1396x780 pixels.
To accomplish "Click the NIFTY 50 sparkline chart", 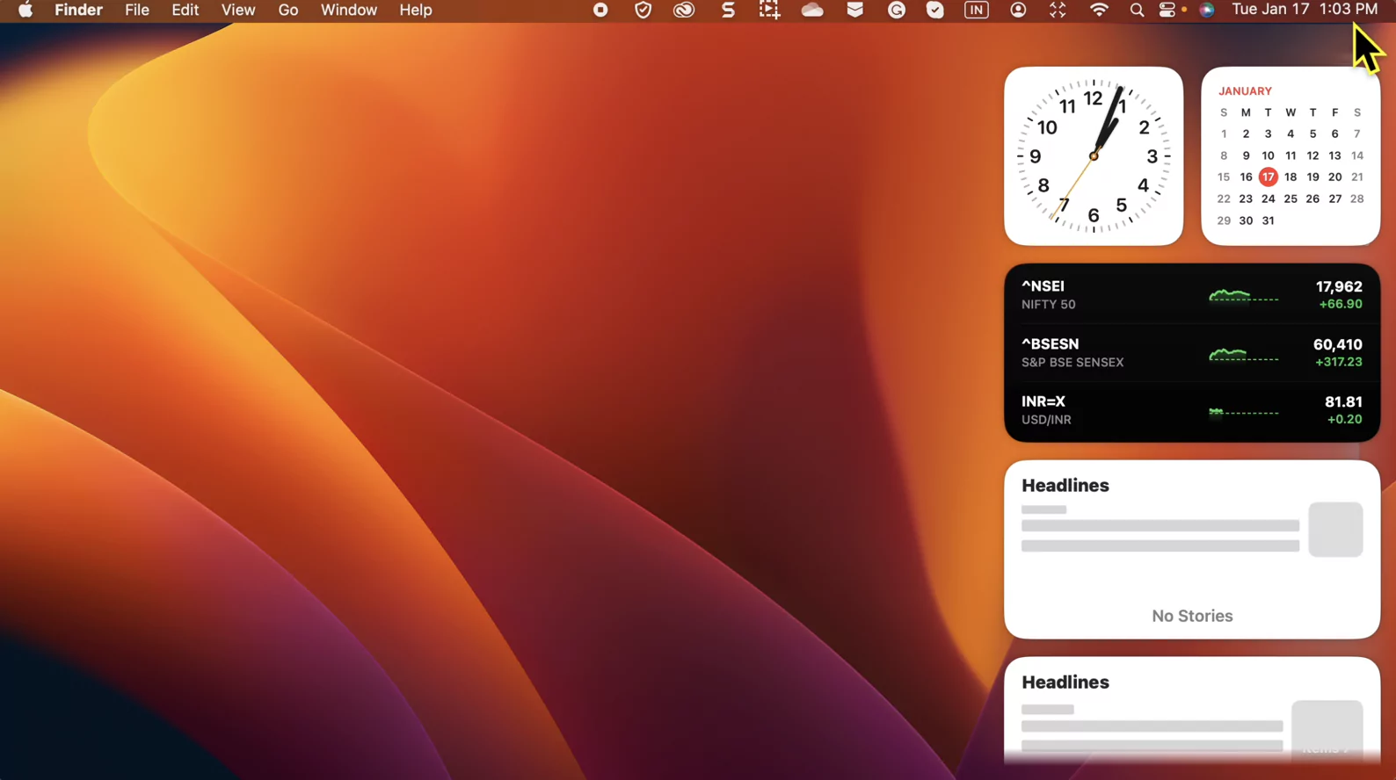I will (x=1243, y=296).
